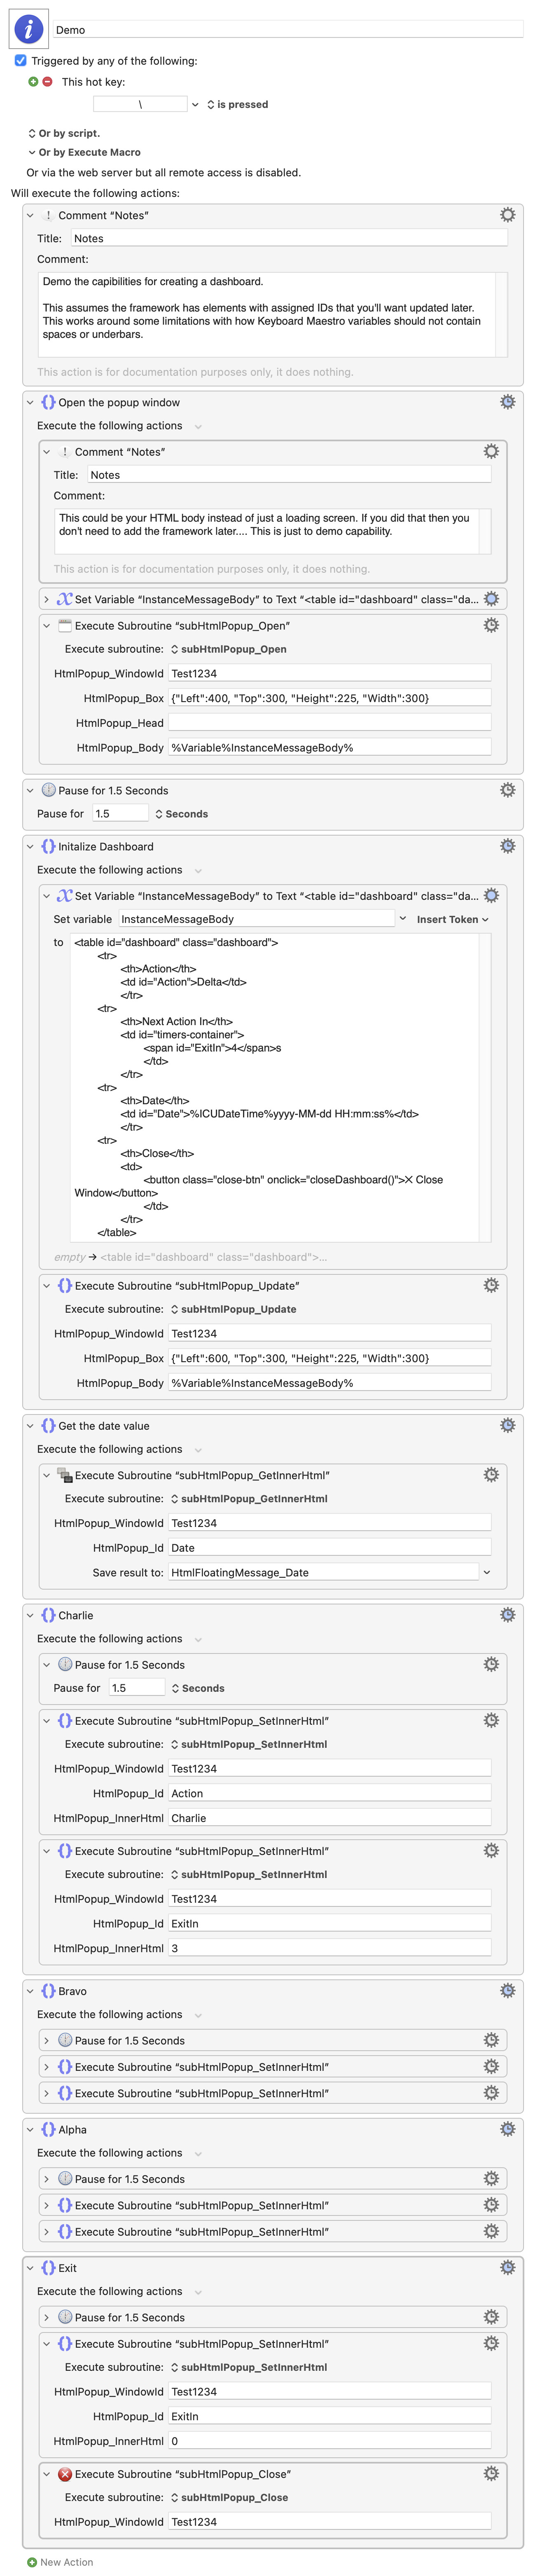Collapse the Charlie group
533x2576 pixels.
click(x=30, y=1615)
